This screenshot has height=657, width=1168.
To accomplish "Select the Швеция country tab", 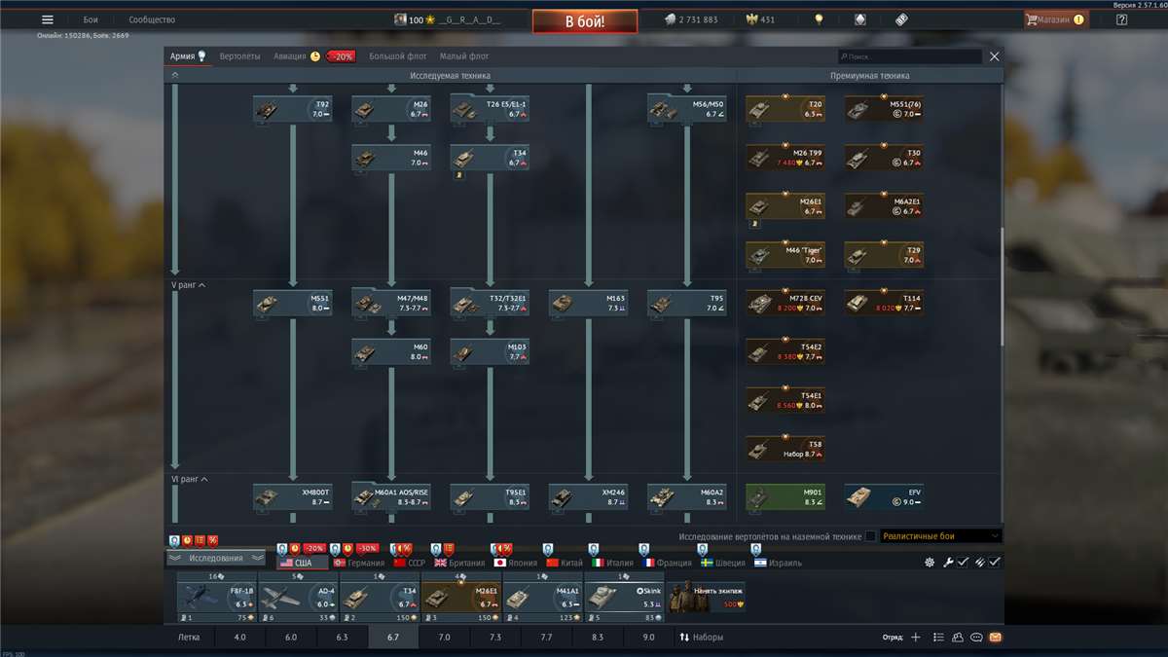I will click(724, 563).
